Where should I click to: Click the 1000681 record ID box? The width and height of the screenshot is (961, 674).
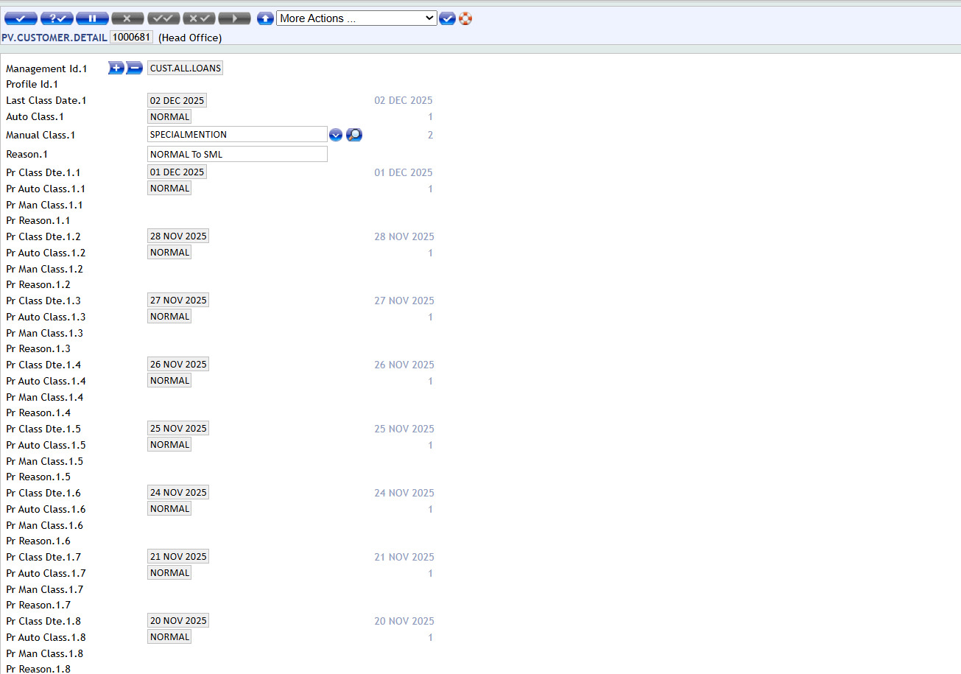pos(131,37)
